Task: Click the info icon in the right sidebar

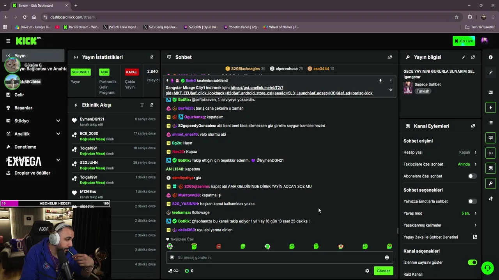Action: [490, 57]
